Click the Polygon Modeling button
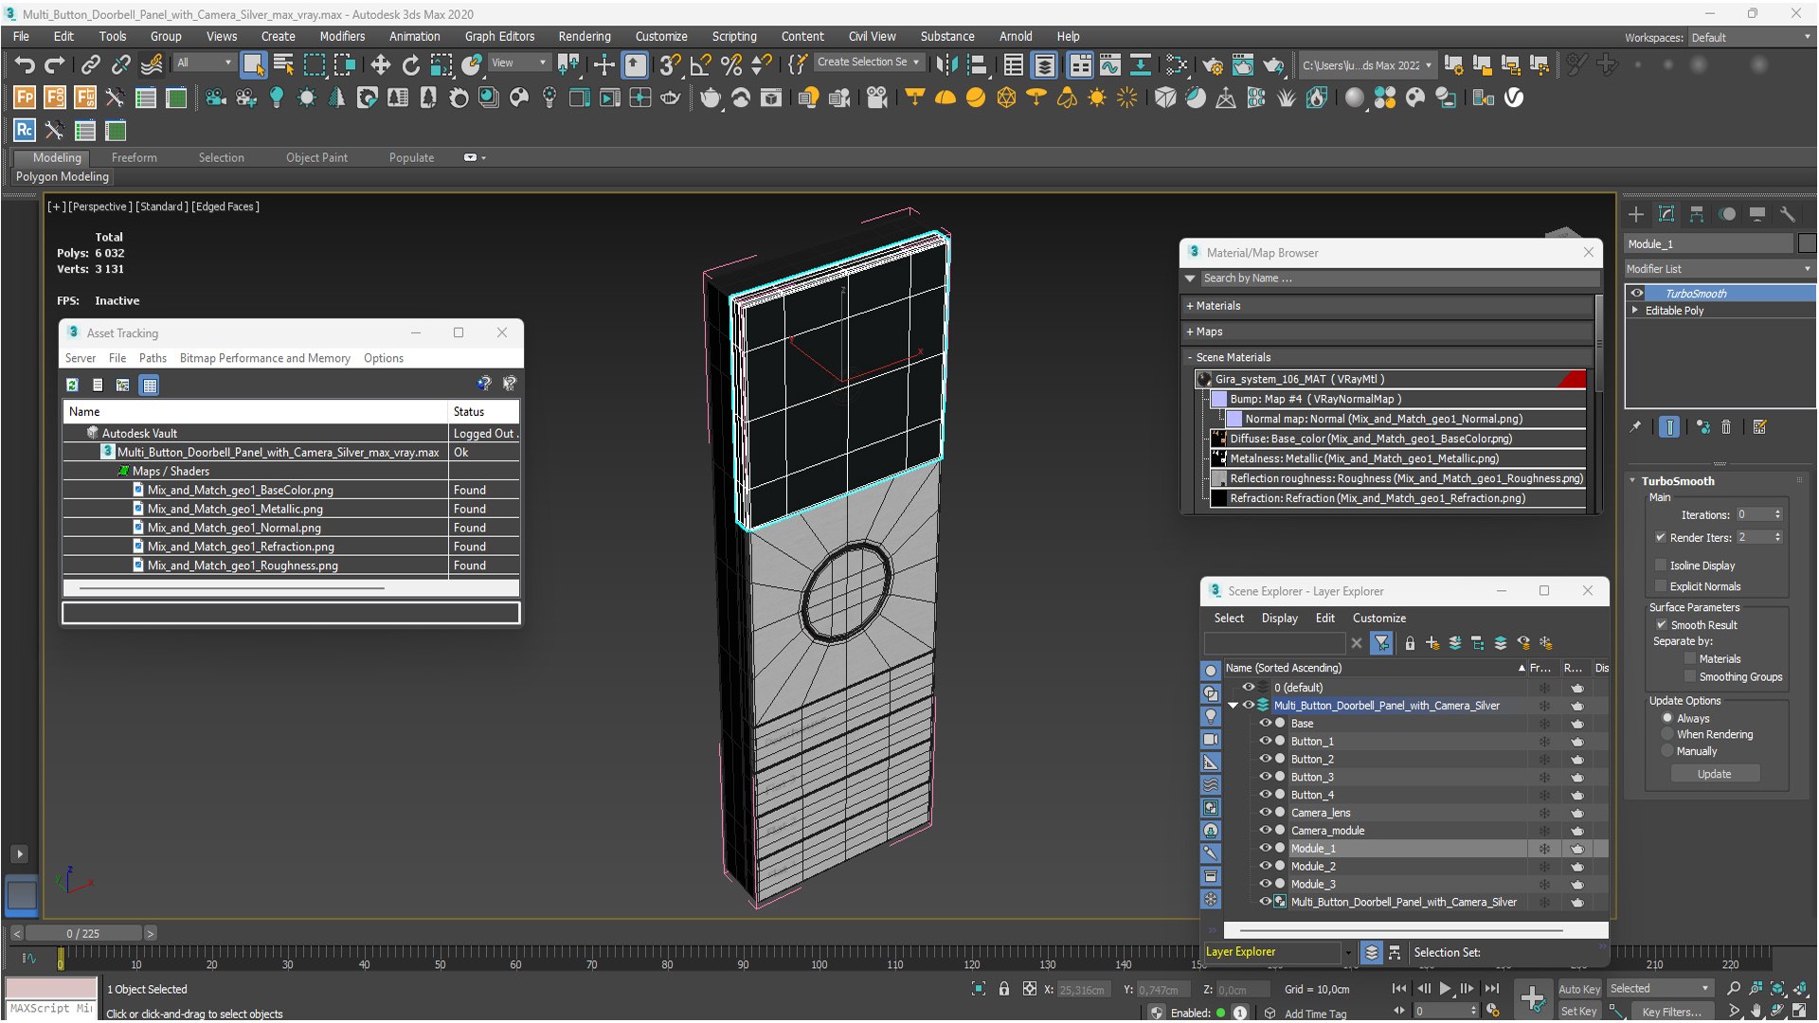The width and height of the screenshot is (1819, 1023). tap(63, 176)
